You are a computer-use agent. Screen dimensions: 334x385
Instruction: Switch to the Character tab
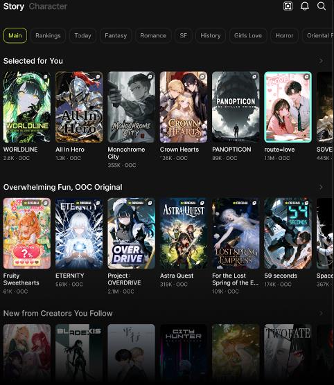point(48,6)
